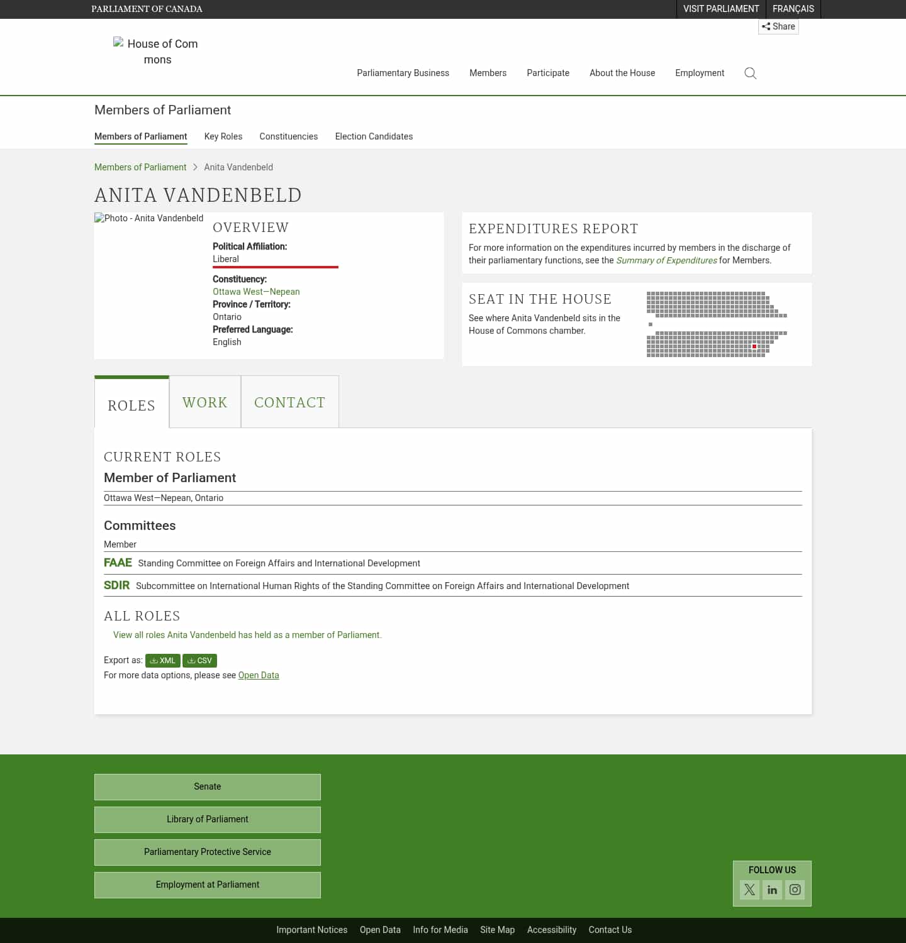Open the About the House menu
This screenshot has width=906, height=943.
622,73
